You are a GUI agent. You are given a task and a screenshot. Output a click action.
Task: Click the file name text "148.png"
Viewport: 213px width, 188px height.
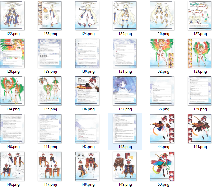pyautogui.click(x=88, y=184)
